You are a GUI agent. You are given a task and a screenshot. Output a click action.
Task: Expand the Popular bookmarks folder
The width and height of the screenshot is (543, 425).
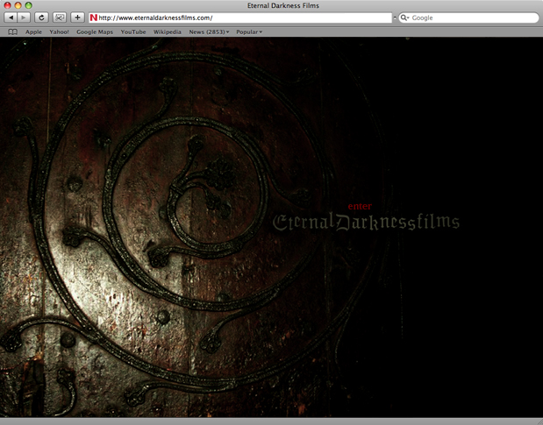pos(249,32)
